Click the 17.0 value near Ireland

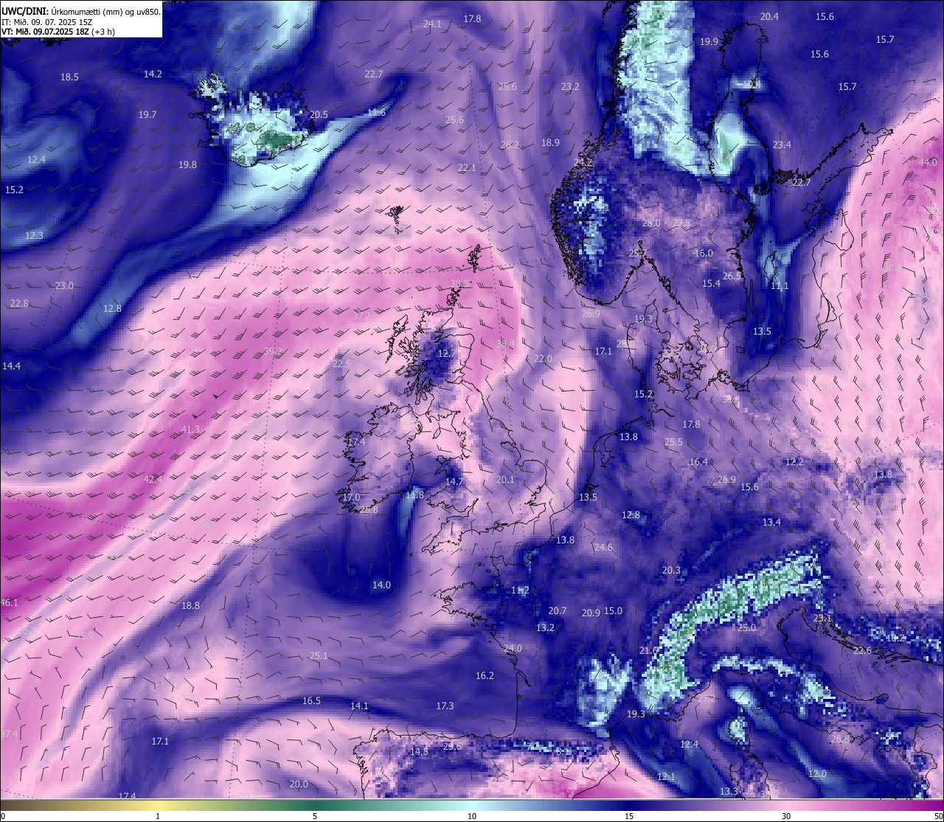(x=351, y=497)
